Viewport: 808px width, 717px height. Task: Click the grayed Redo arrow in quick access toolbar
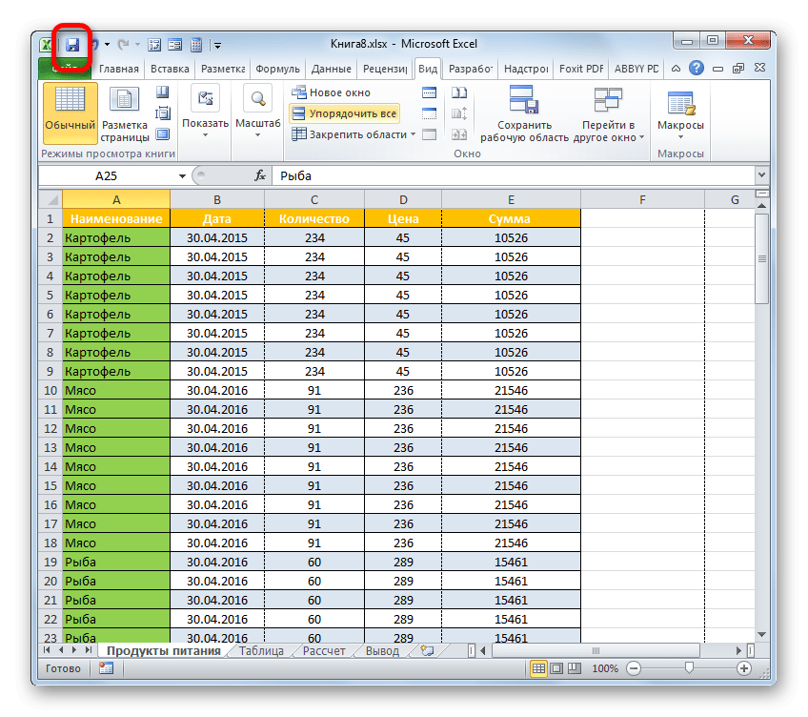coord(123,45)
